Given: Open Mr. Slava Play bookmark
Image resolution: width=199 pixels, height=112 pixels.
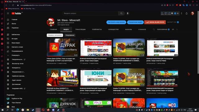Looking at the screenshot, I should coord(28,9).
